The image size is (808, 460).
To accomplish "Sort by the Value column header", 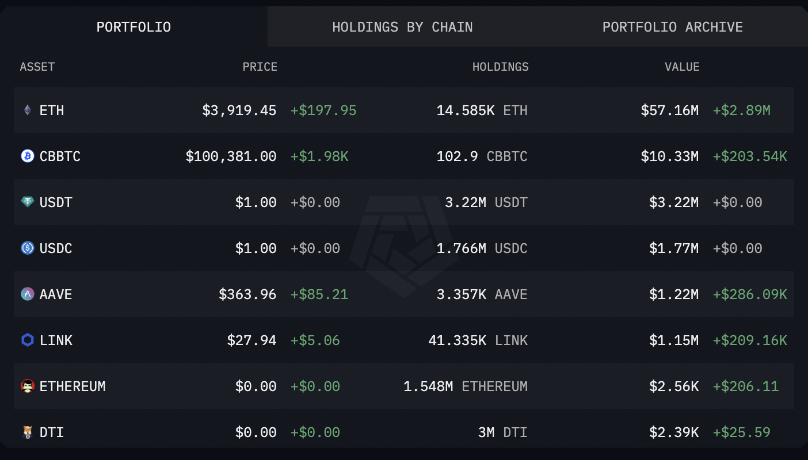I will pyautogui.click(x=682, y=67).
